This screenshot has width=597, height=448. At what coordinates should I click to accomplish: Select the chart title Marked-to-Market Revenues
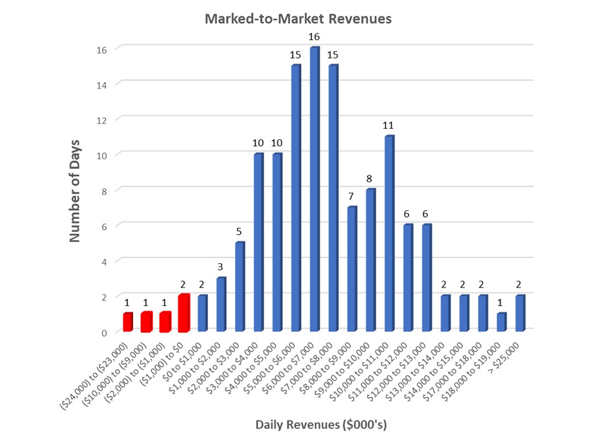[x=298, y=19]
